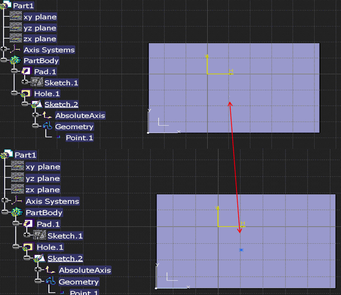The image size is (341, 295).
Task: Collapse Hole.1 node in the upper tree
Action: (x=14, y=93)
